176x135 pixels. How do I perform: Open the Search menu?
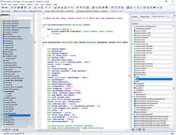[16, 4]
